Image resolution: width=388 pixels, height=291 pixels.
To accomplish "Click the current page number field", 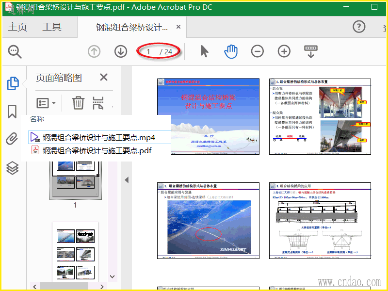I will [148, 52].
